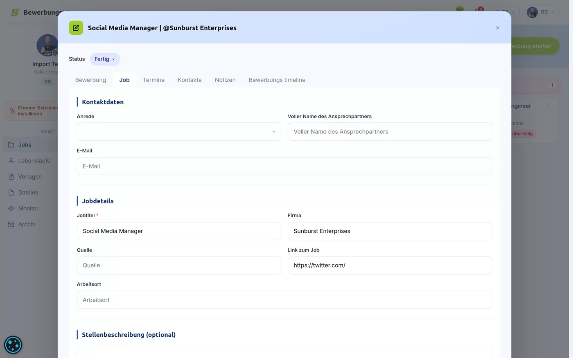Click the Firma field with Sunburst Enterprises
573x358 pixels.
click(x=390, y=231)
